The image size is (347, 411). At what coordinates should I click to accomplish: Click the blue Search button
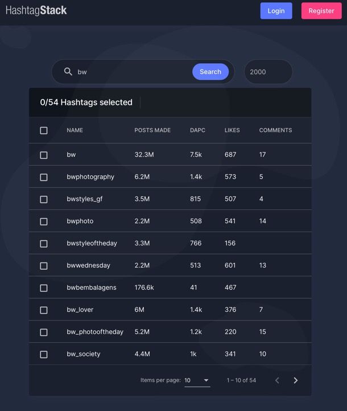coord(210,72)
